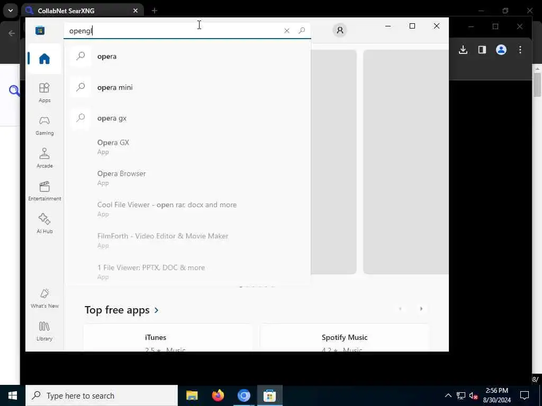
Task: Open 1 File Viewer app suggestion
Action: pyautogui.click(x=187, y=272)
